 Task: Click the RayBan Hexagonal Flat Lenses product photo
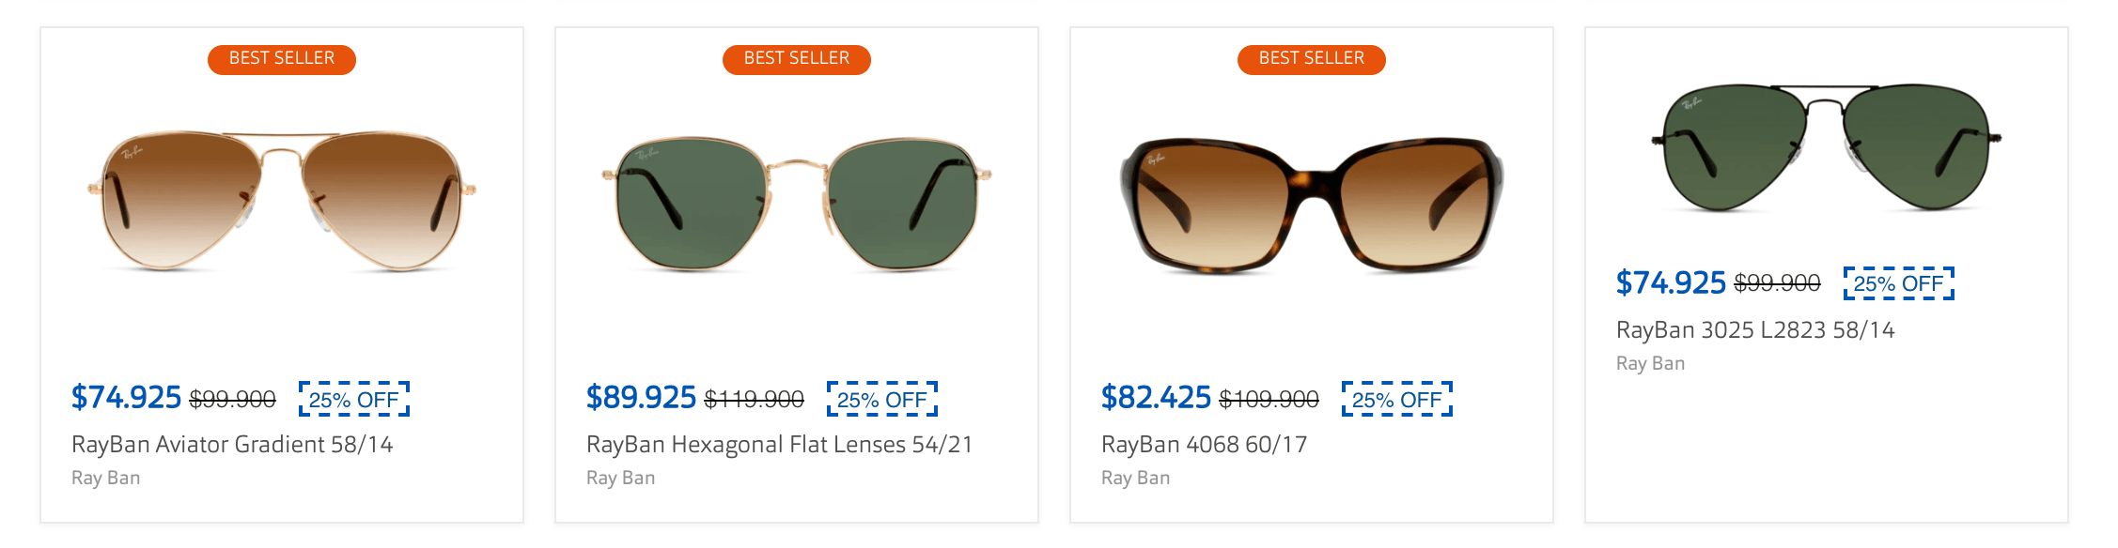pos(797,203)
